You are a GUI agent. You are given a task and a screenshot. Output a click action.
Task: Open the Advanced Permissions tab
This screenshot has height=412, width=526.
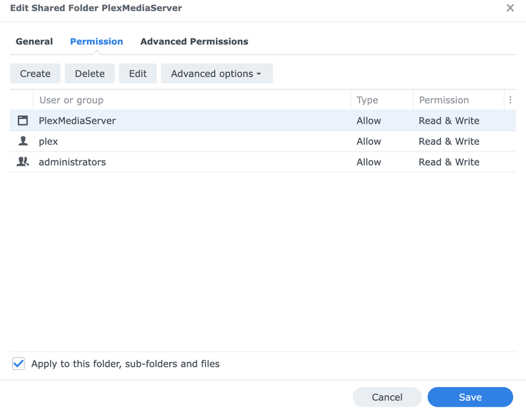coord(194,41)
